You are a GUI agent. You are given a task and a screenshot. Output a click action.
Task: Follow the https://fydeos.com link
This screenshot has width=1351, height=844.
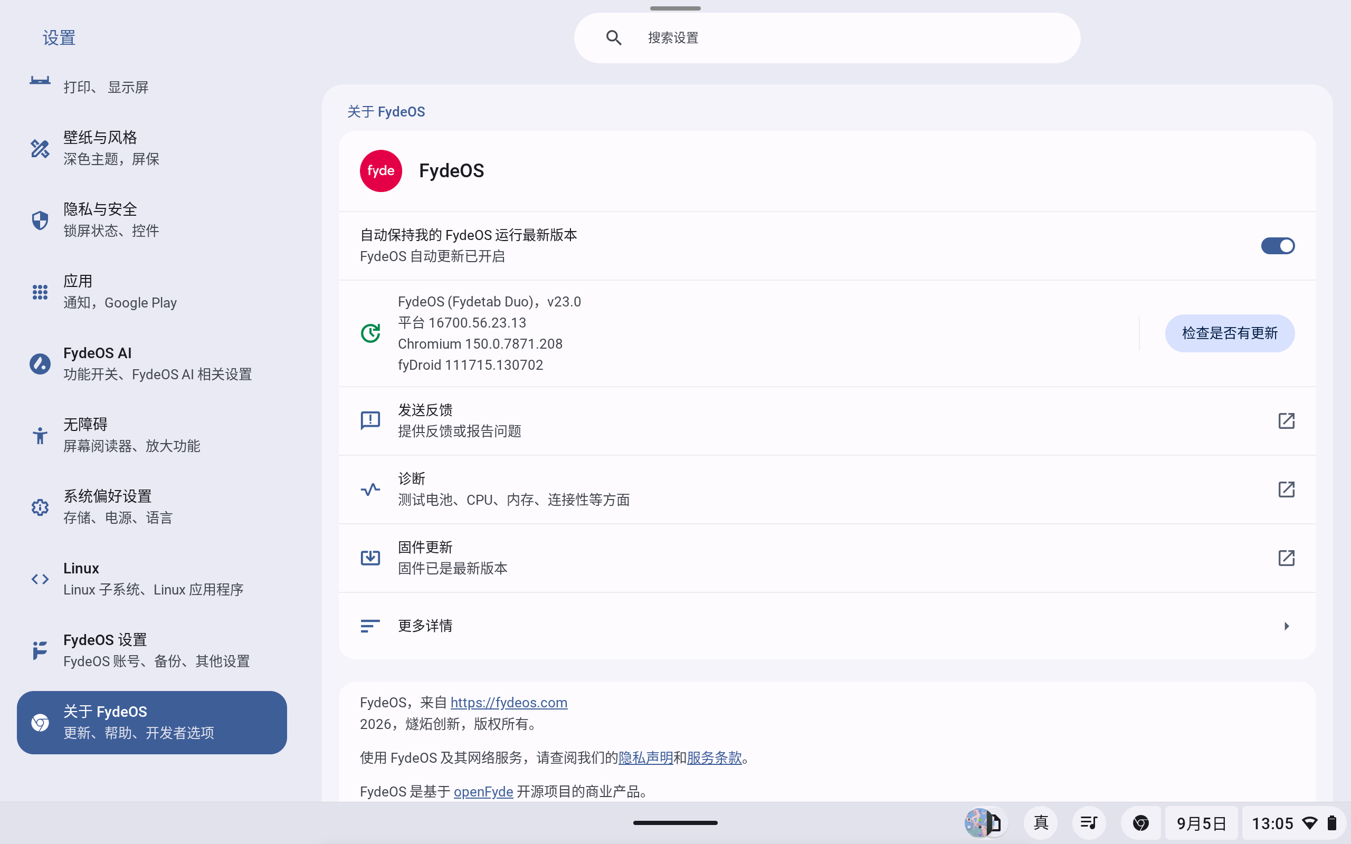tap(509, 703)
